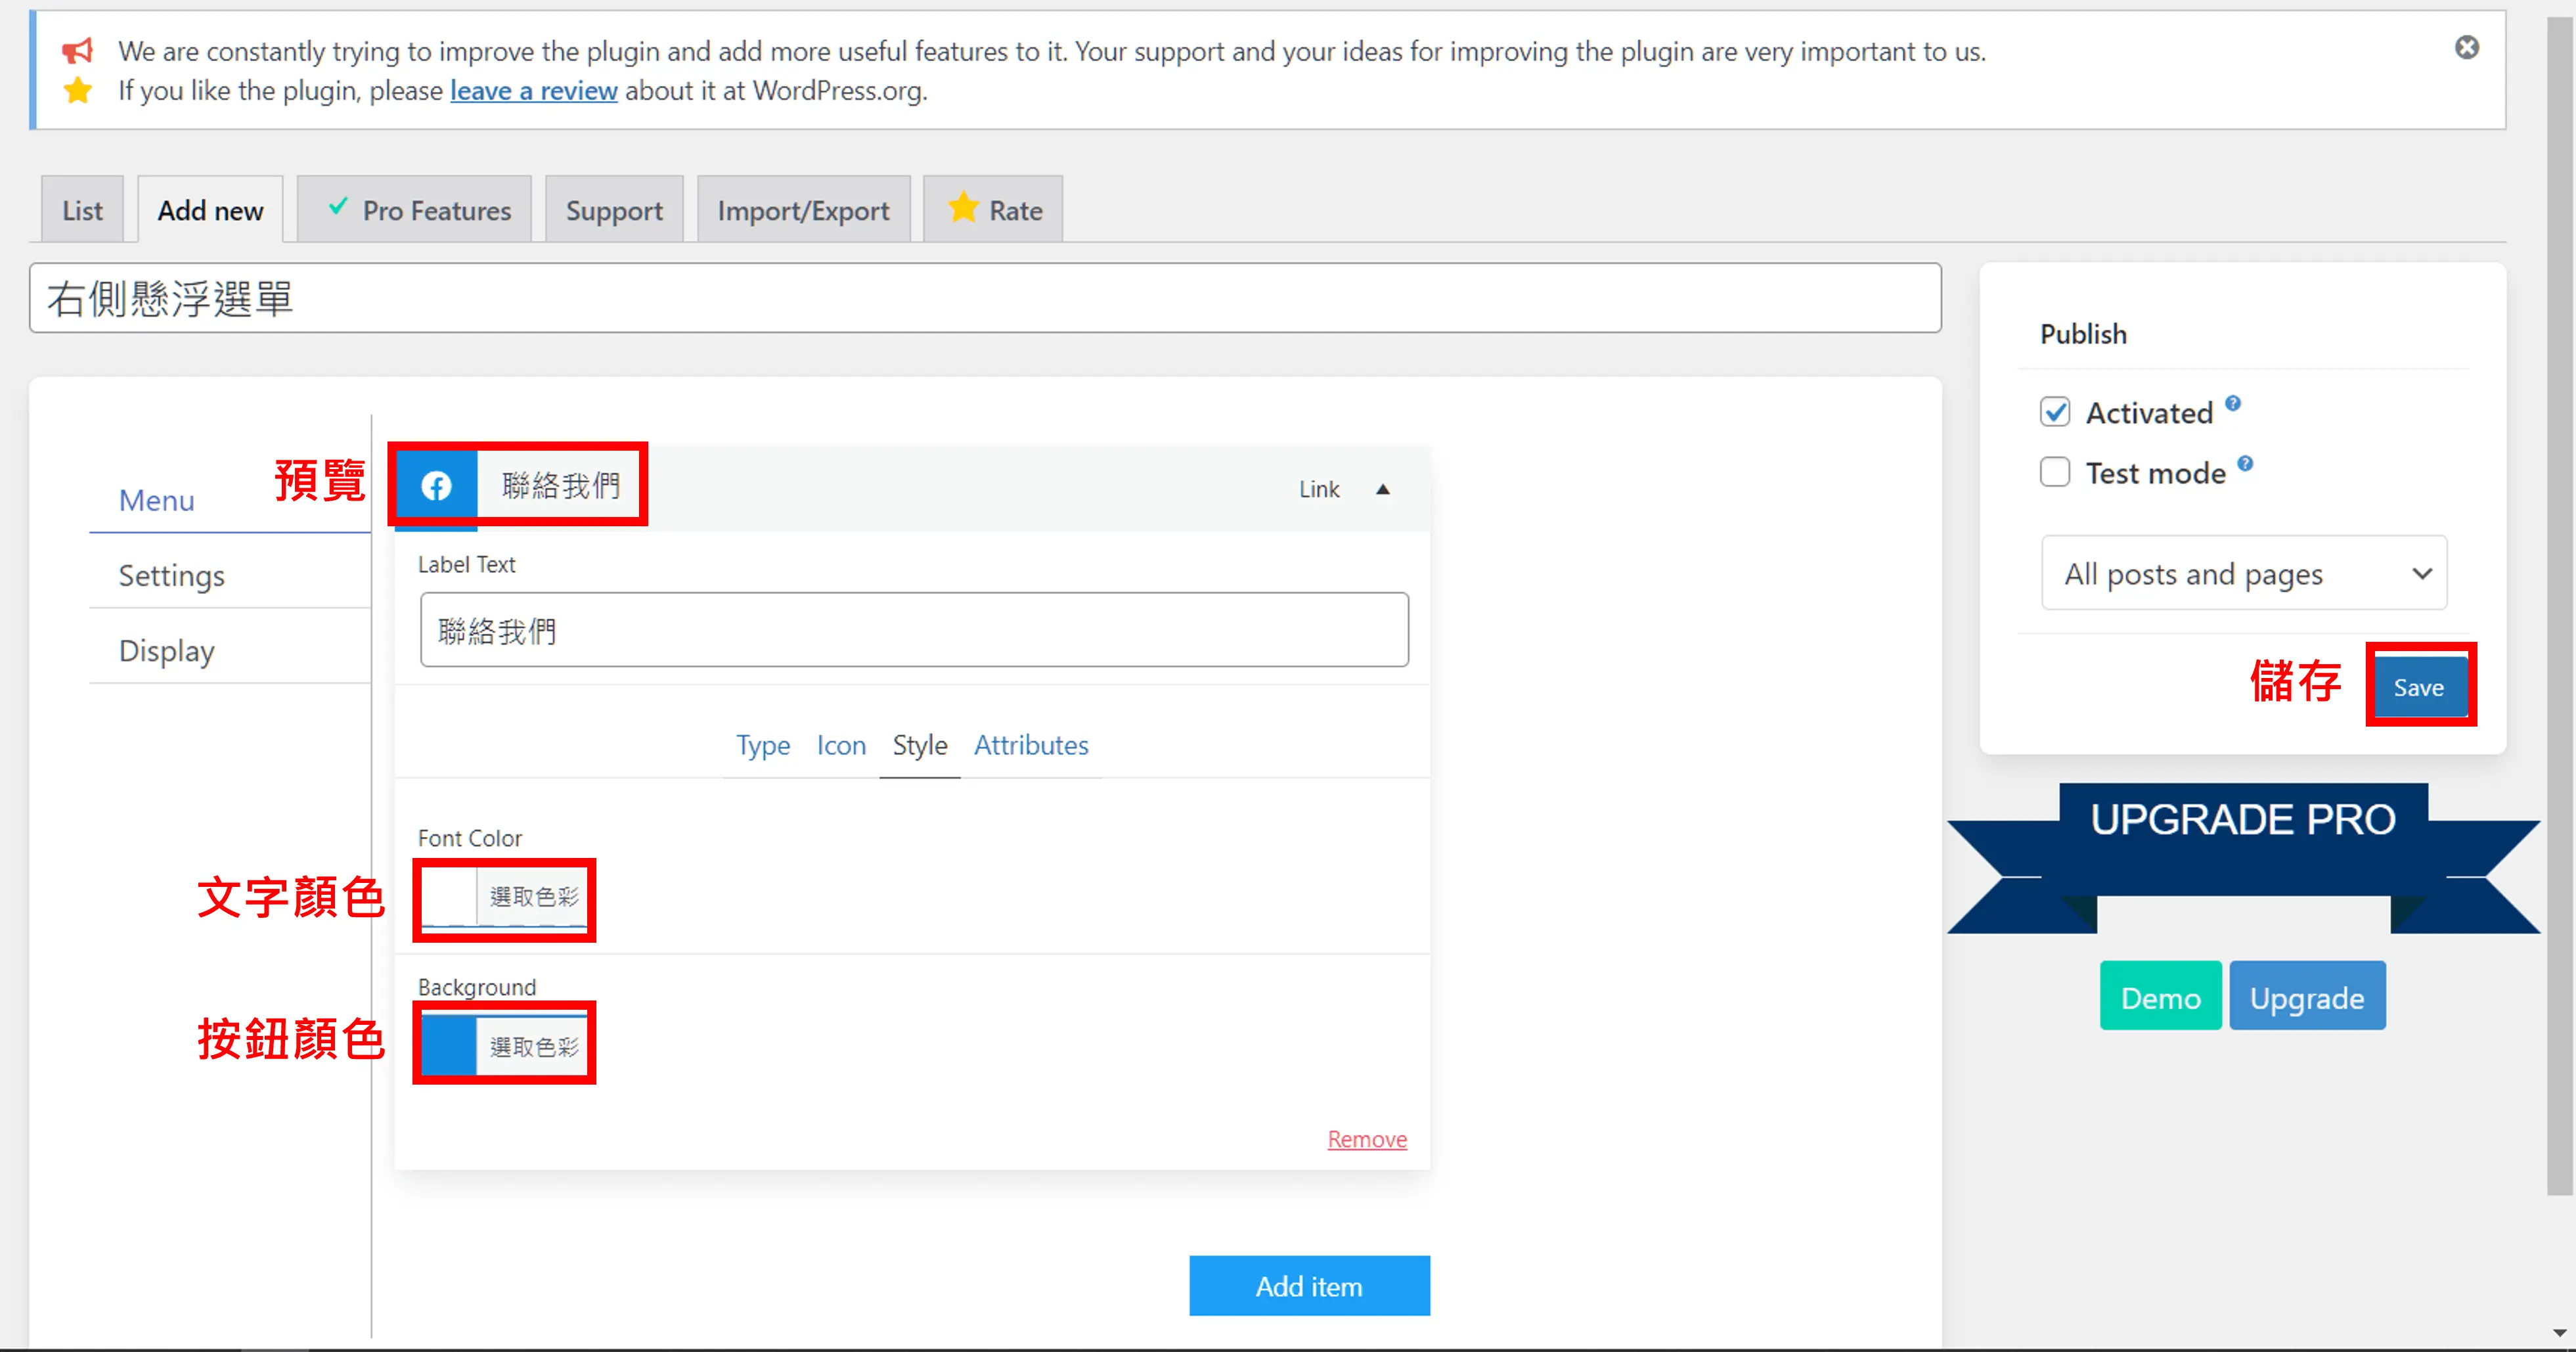
Task: Uncheck the Activated checkbox
Action: click(x=2055, y=412)
